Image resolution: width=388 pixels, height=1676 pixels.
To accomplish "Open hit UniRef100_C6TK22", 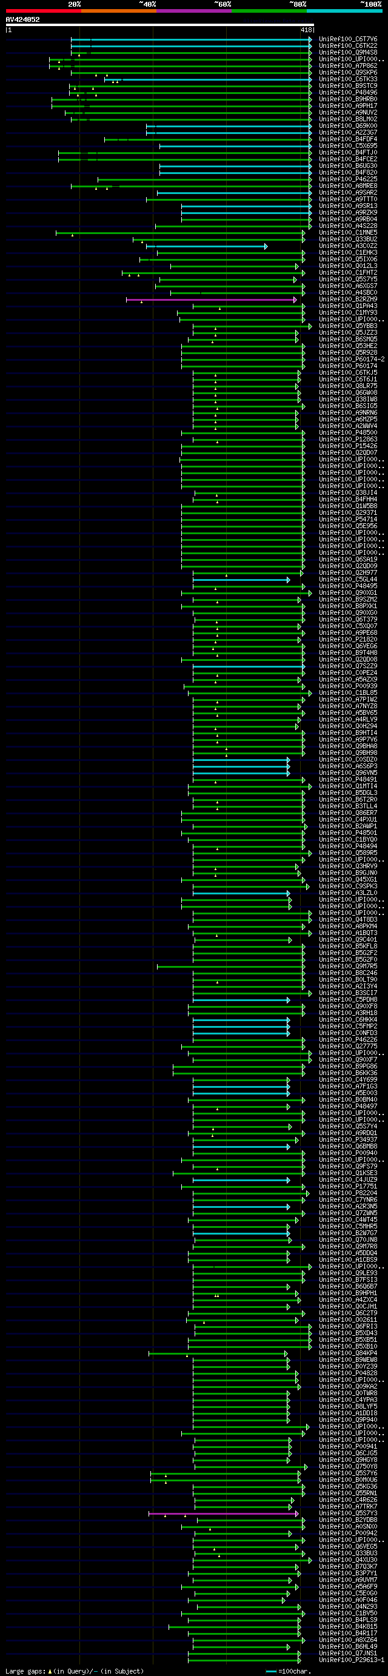I will pos(347,46).
